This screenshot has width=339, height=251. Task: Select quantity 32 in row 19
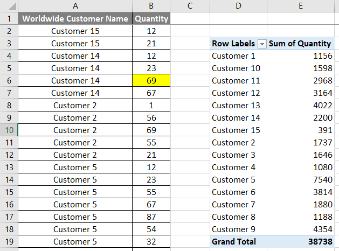(x=151, y=241)
